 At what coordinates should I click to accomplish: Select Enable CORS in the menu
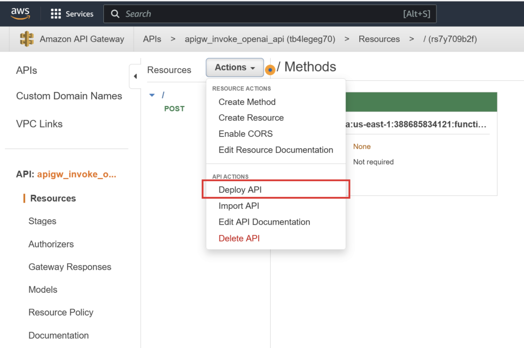246,134
